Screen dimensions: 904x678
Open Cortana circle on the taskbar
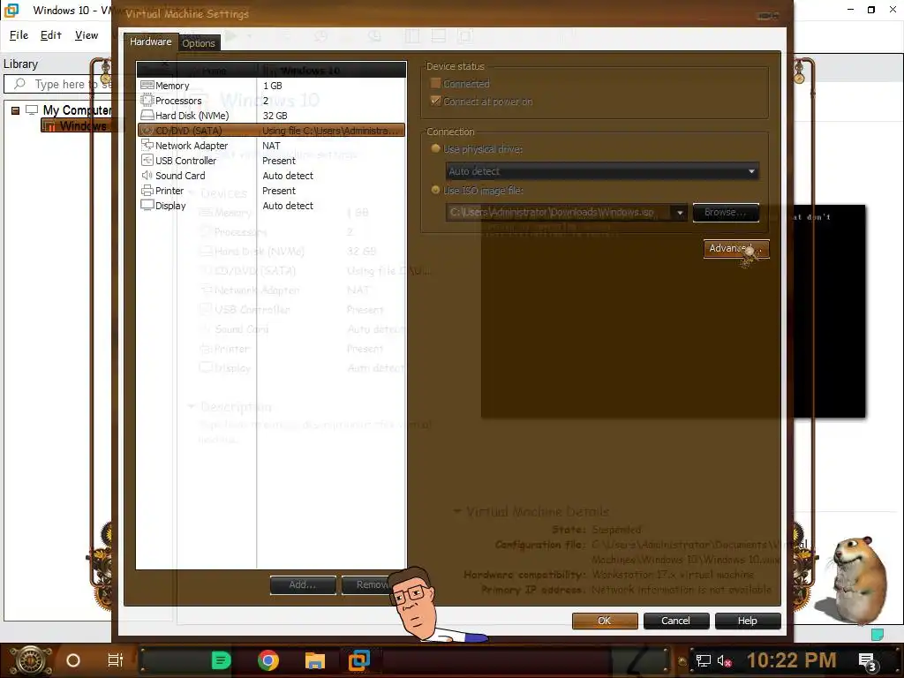[x=73, y=660]
